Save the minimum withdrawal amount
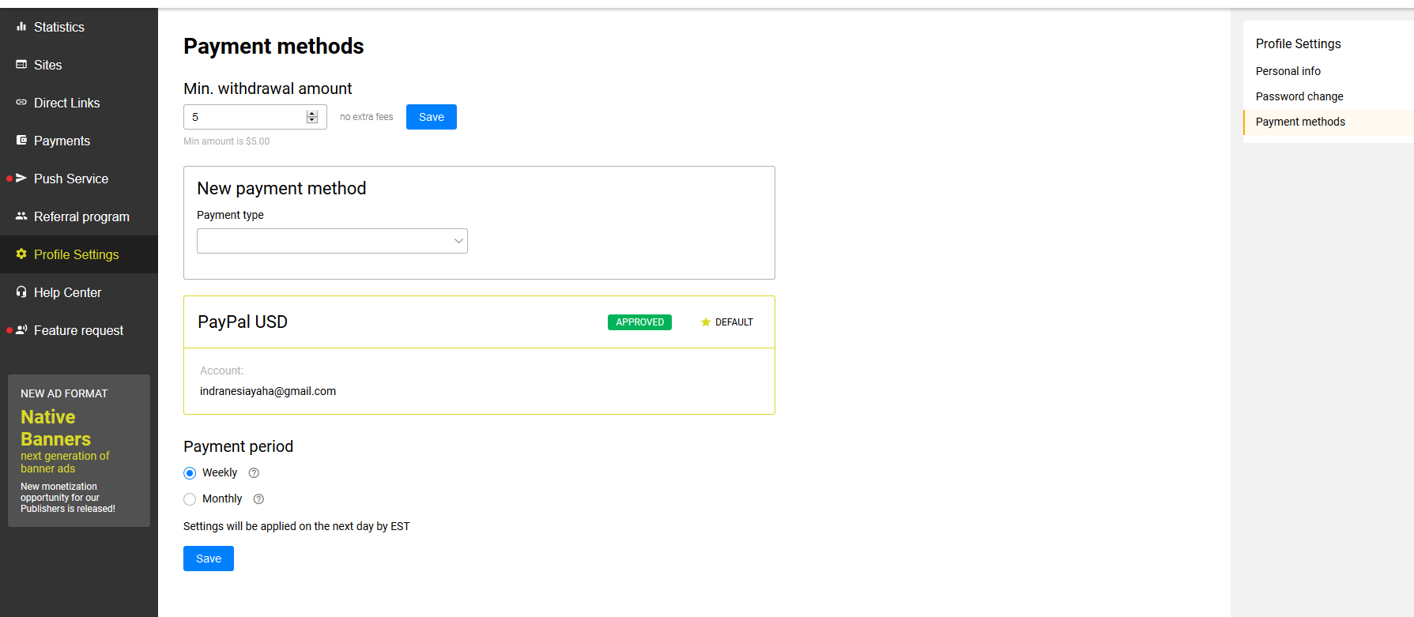The image size is (1414, 617). (x=432, y=117)
